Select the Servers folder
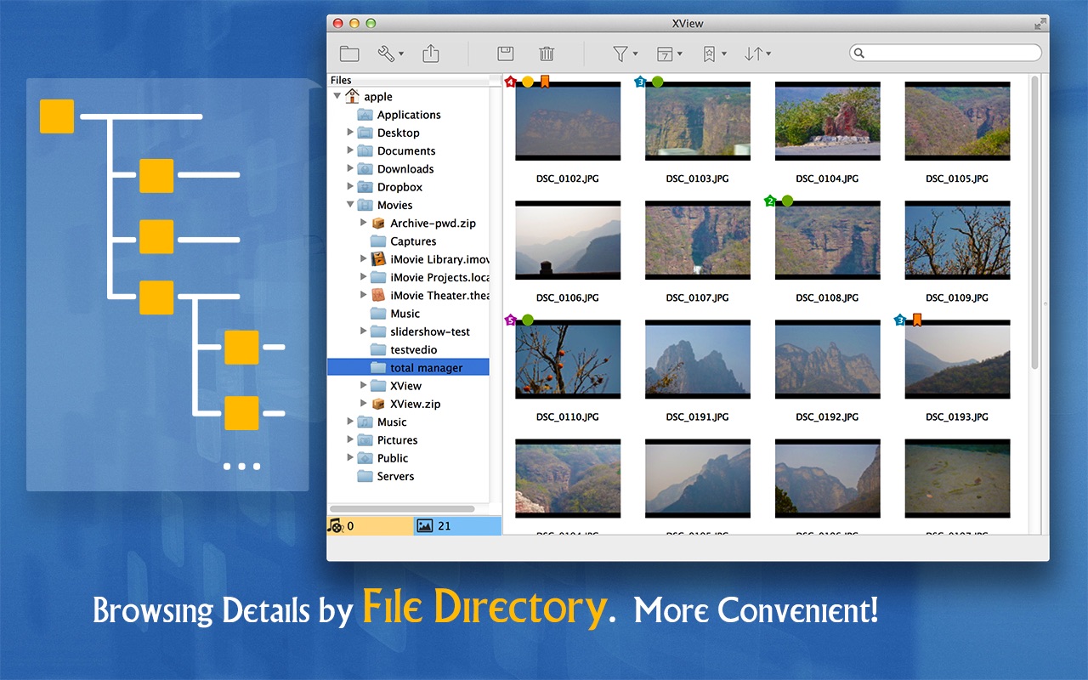The image size is (1088, 680). click(x=395, y=476)
